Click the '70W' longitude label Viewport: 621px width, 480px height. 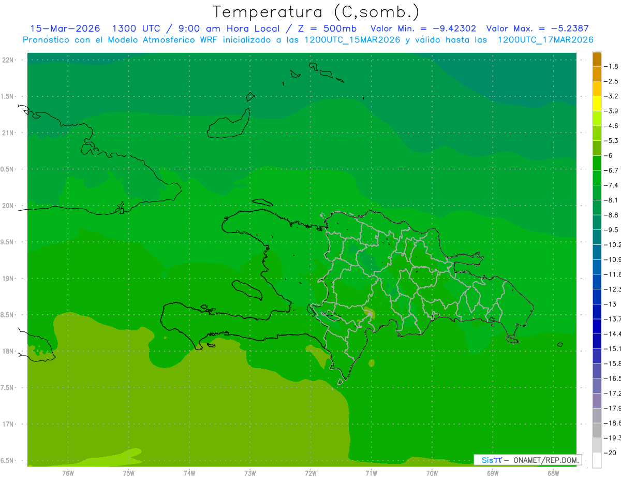click(432, 473)
